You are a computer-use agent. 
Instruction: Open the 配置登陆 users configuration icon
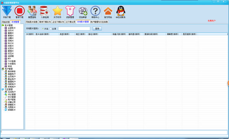[32, 11]
